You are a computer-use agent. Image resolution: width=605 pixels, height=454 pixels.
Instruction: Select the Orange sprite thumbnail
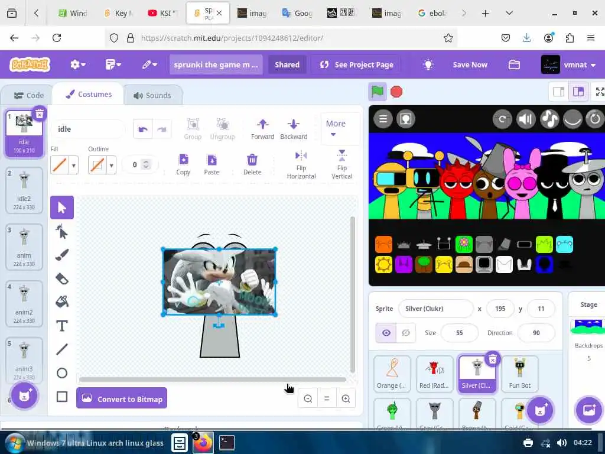click(392, 374)
